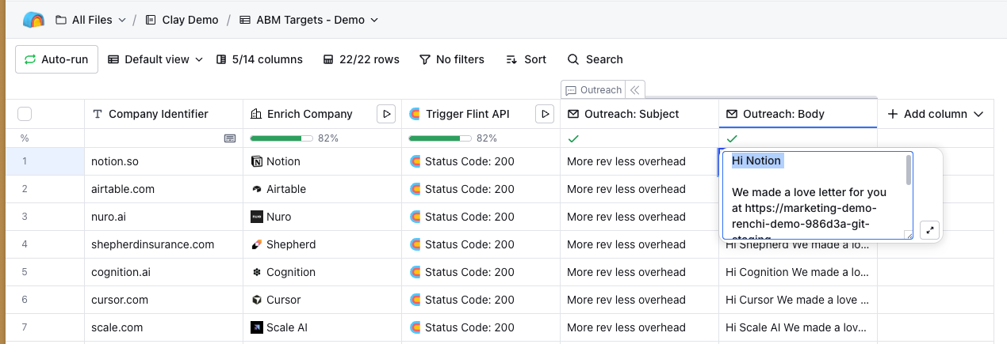Go to Clay Demo breadcrumb
The width and height of the screenshot is (1007, 344).
point(182,20)
